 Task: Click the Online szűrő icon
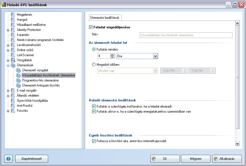click(13, 50)
